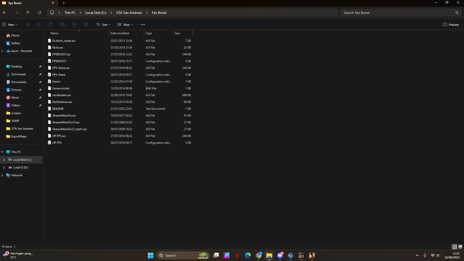Switch to the details list view toggle

click(x=455, y=247)
